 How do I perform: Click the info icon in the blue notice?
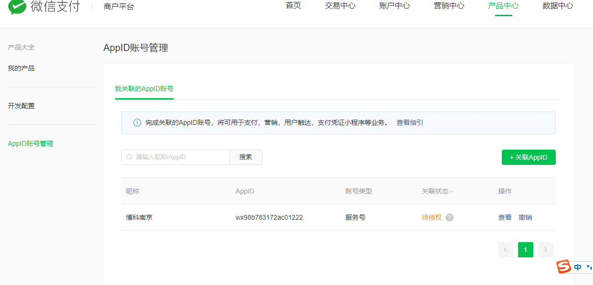(137, 122)
